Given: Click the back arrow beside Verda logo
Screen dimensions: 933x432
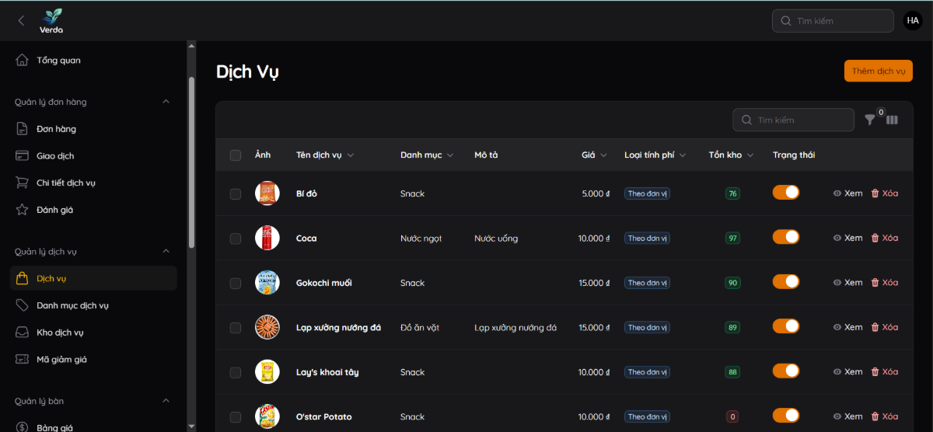Looking at the screenshot, I should 21,21.
